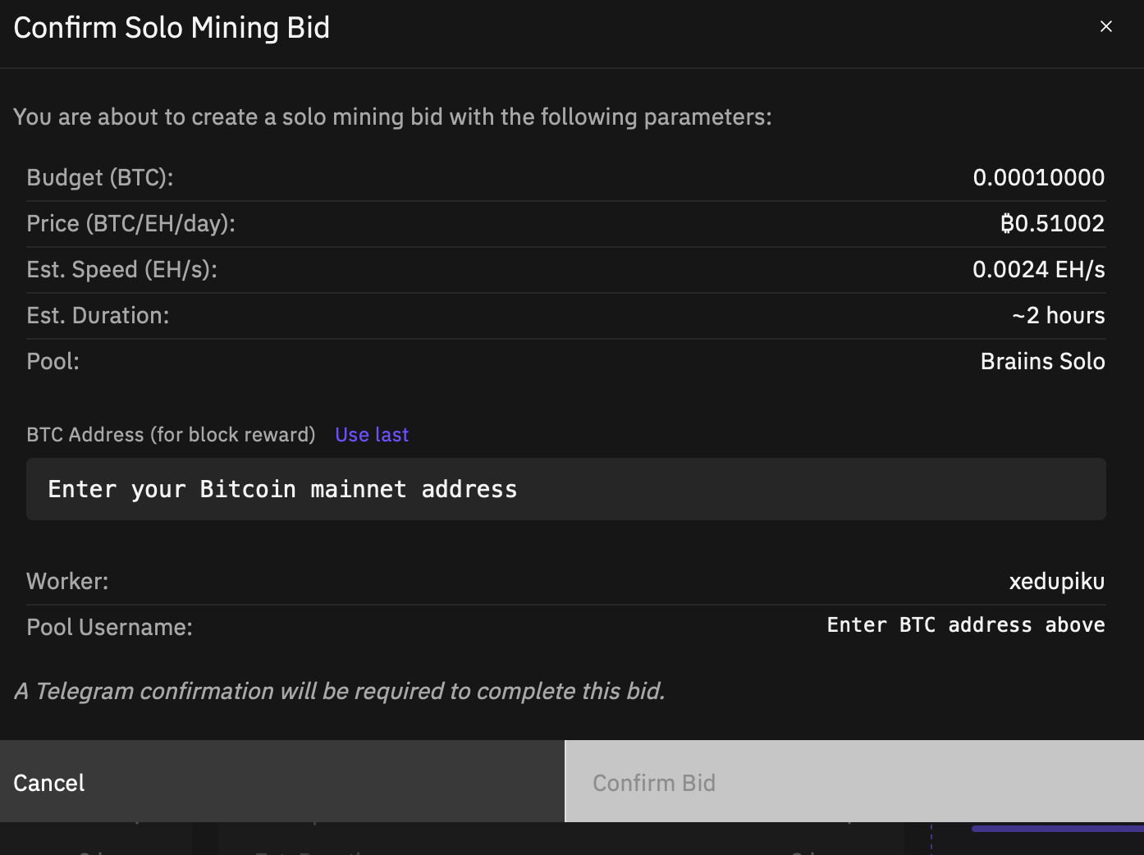Click the BTC Address (for block reward) label
The image size is (1144, 855).
[171, 435]
